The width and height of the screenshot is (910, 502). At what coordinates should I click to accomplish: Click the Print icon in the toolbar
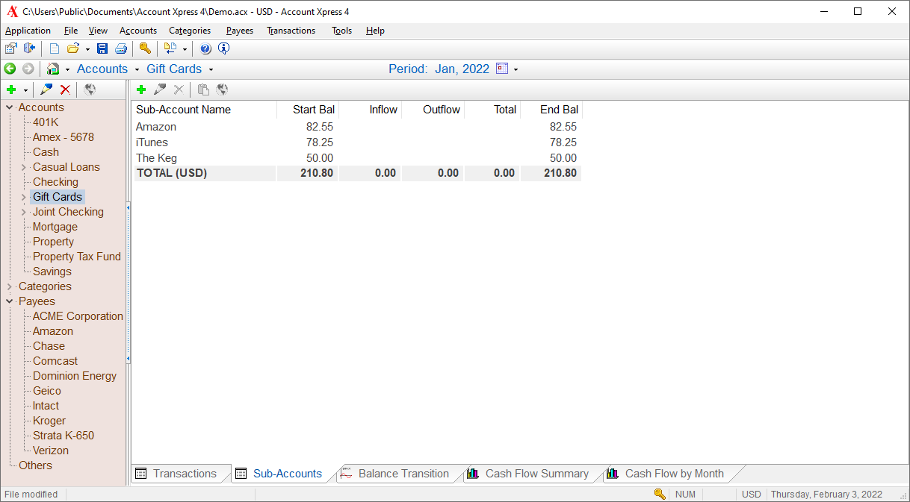coord(120,49)
